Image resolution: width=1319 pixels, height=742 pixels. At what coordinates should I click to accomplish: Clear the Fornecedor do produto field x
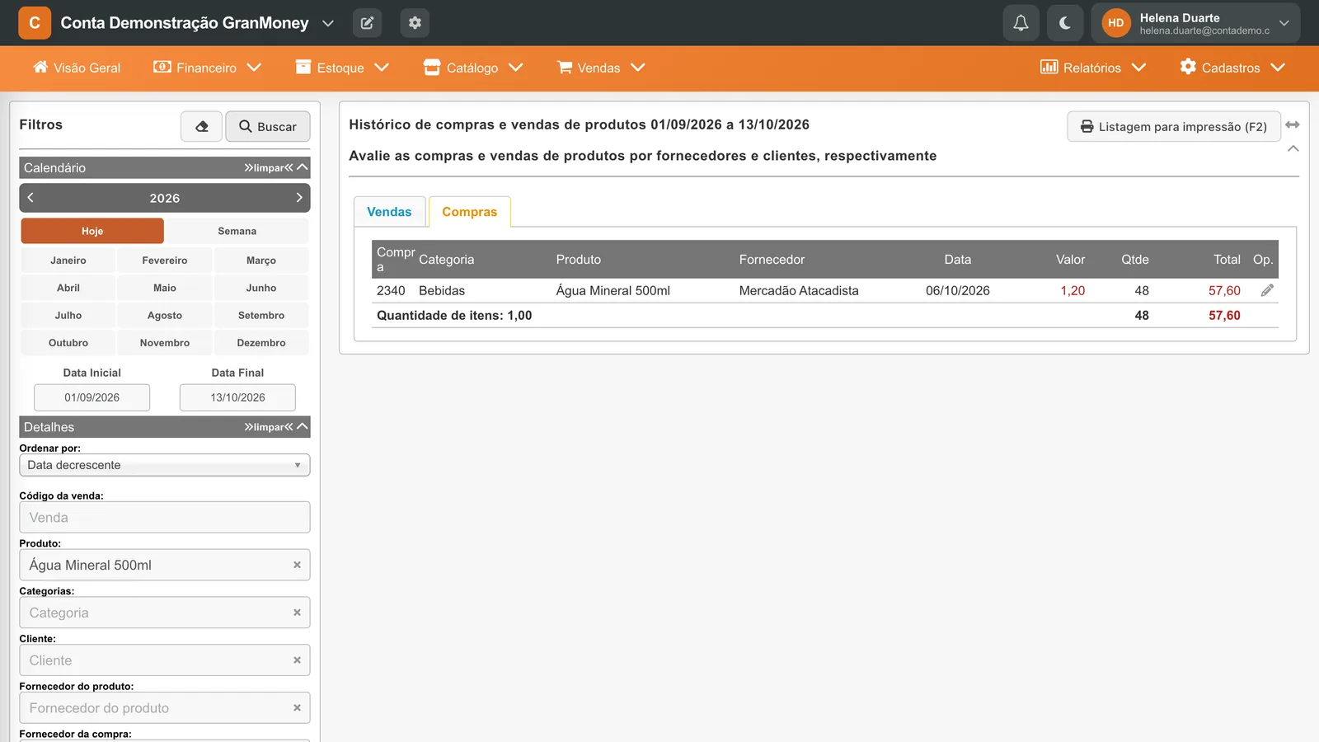tap(297, 708)
